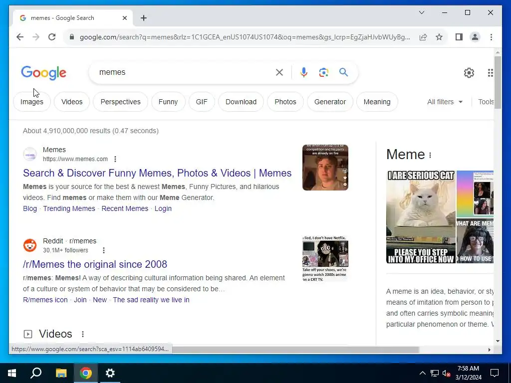Click the What Are Memes thumbnail
Image resolution: width=511 pixels, height=383 pixels.
point(475,241)
